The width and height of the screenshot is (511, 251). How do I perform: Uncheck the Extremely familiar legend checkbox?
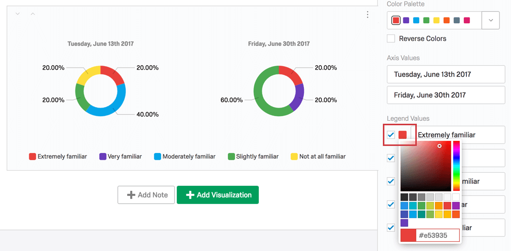point(391,135)
